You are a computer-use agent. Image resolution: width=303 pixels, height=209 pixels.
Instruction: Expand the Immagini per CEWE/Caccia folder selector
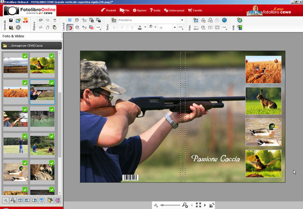click(x=31, y=46)
